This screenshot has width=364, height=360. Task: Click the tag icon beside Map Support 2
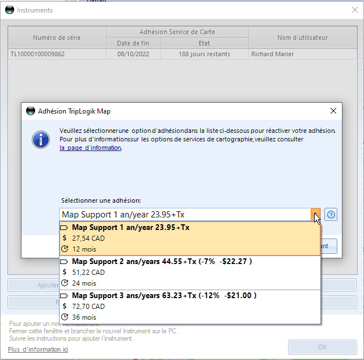point(64,262)
